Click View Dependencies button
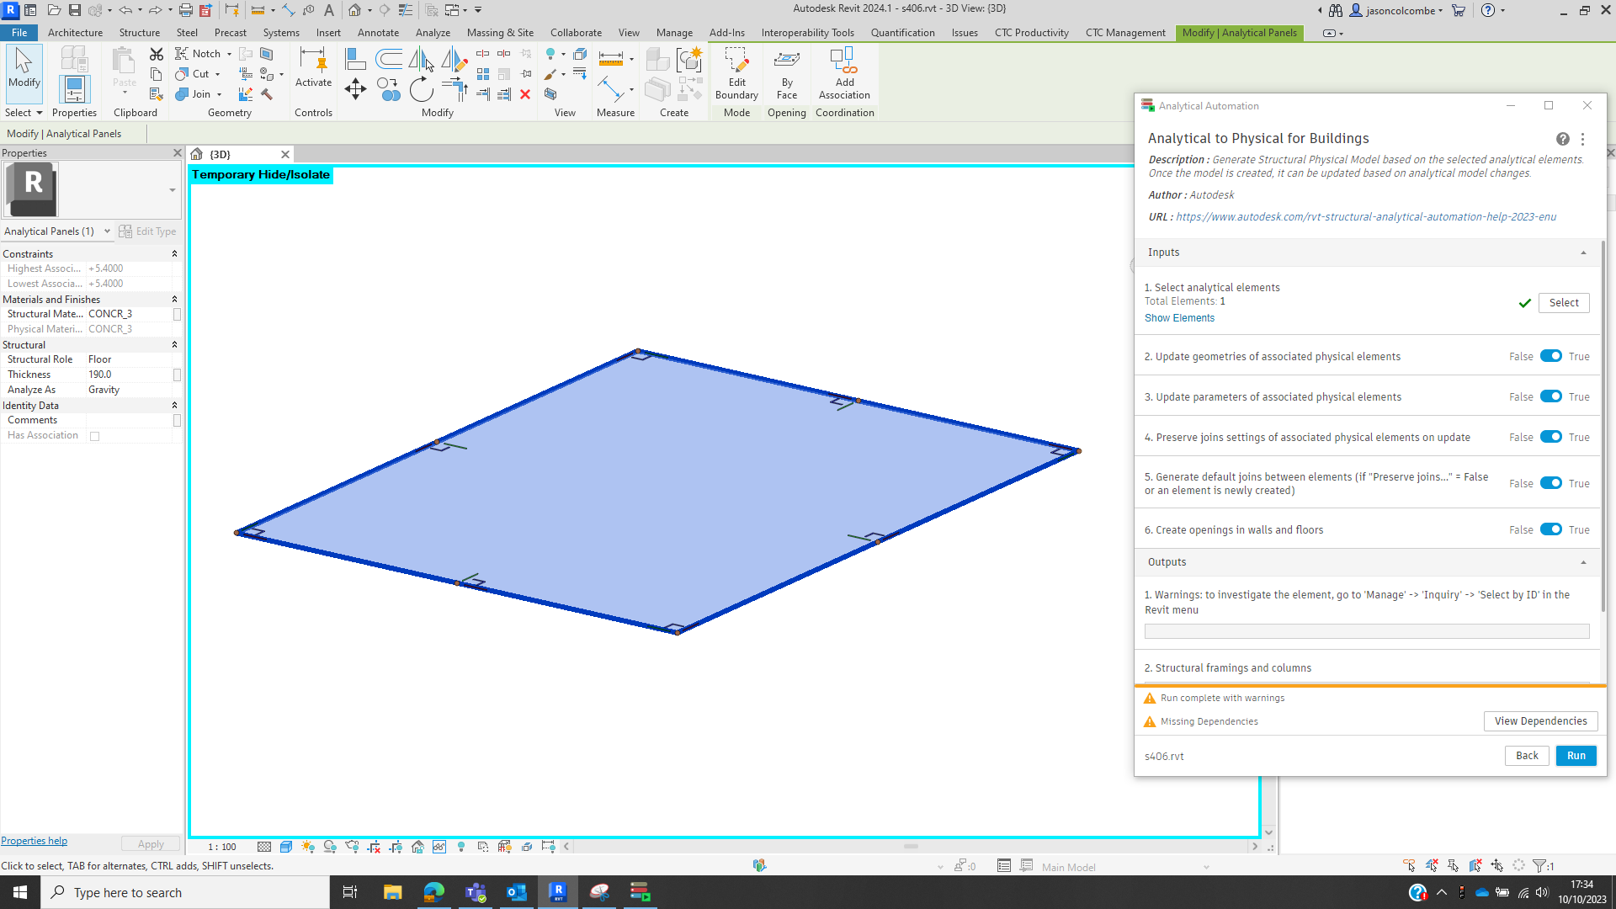The width and height of the screenshot is (1616, 909). pos(1540,721)
